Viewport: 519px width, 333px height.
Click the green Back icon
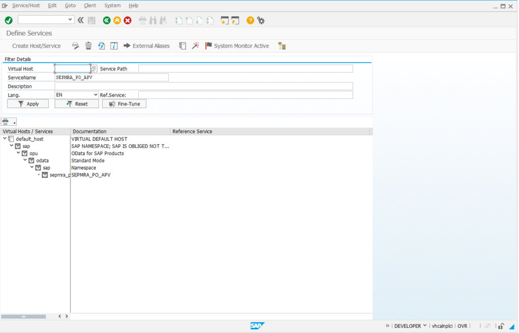(x=106, y=20)
